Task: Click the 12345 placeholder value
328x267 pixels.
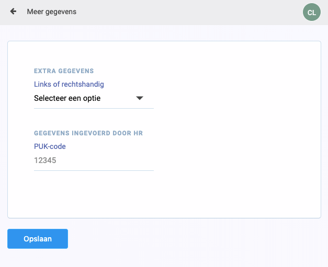Action: coord(45,160)
